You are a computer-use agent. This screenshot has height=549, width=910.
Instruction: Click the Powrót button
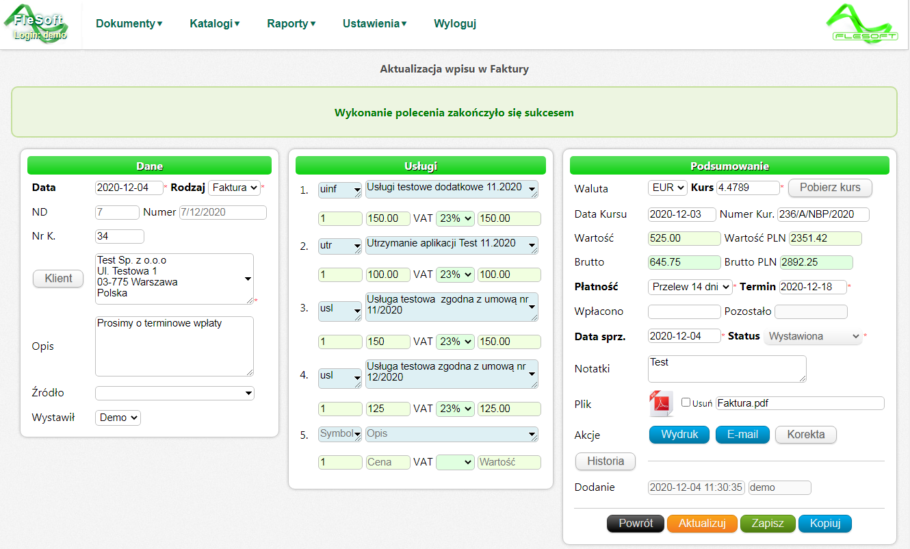click(636, 524)
